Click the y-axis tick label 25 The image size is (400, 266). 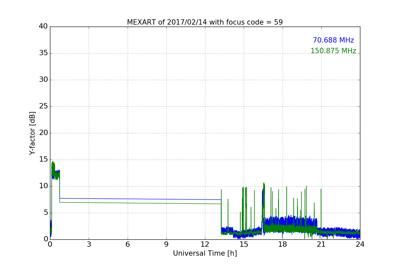(x=43, y=106)
